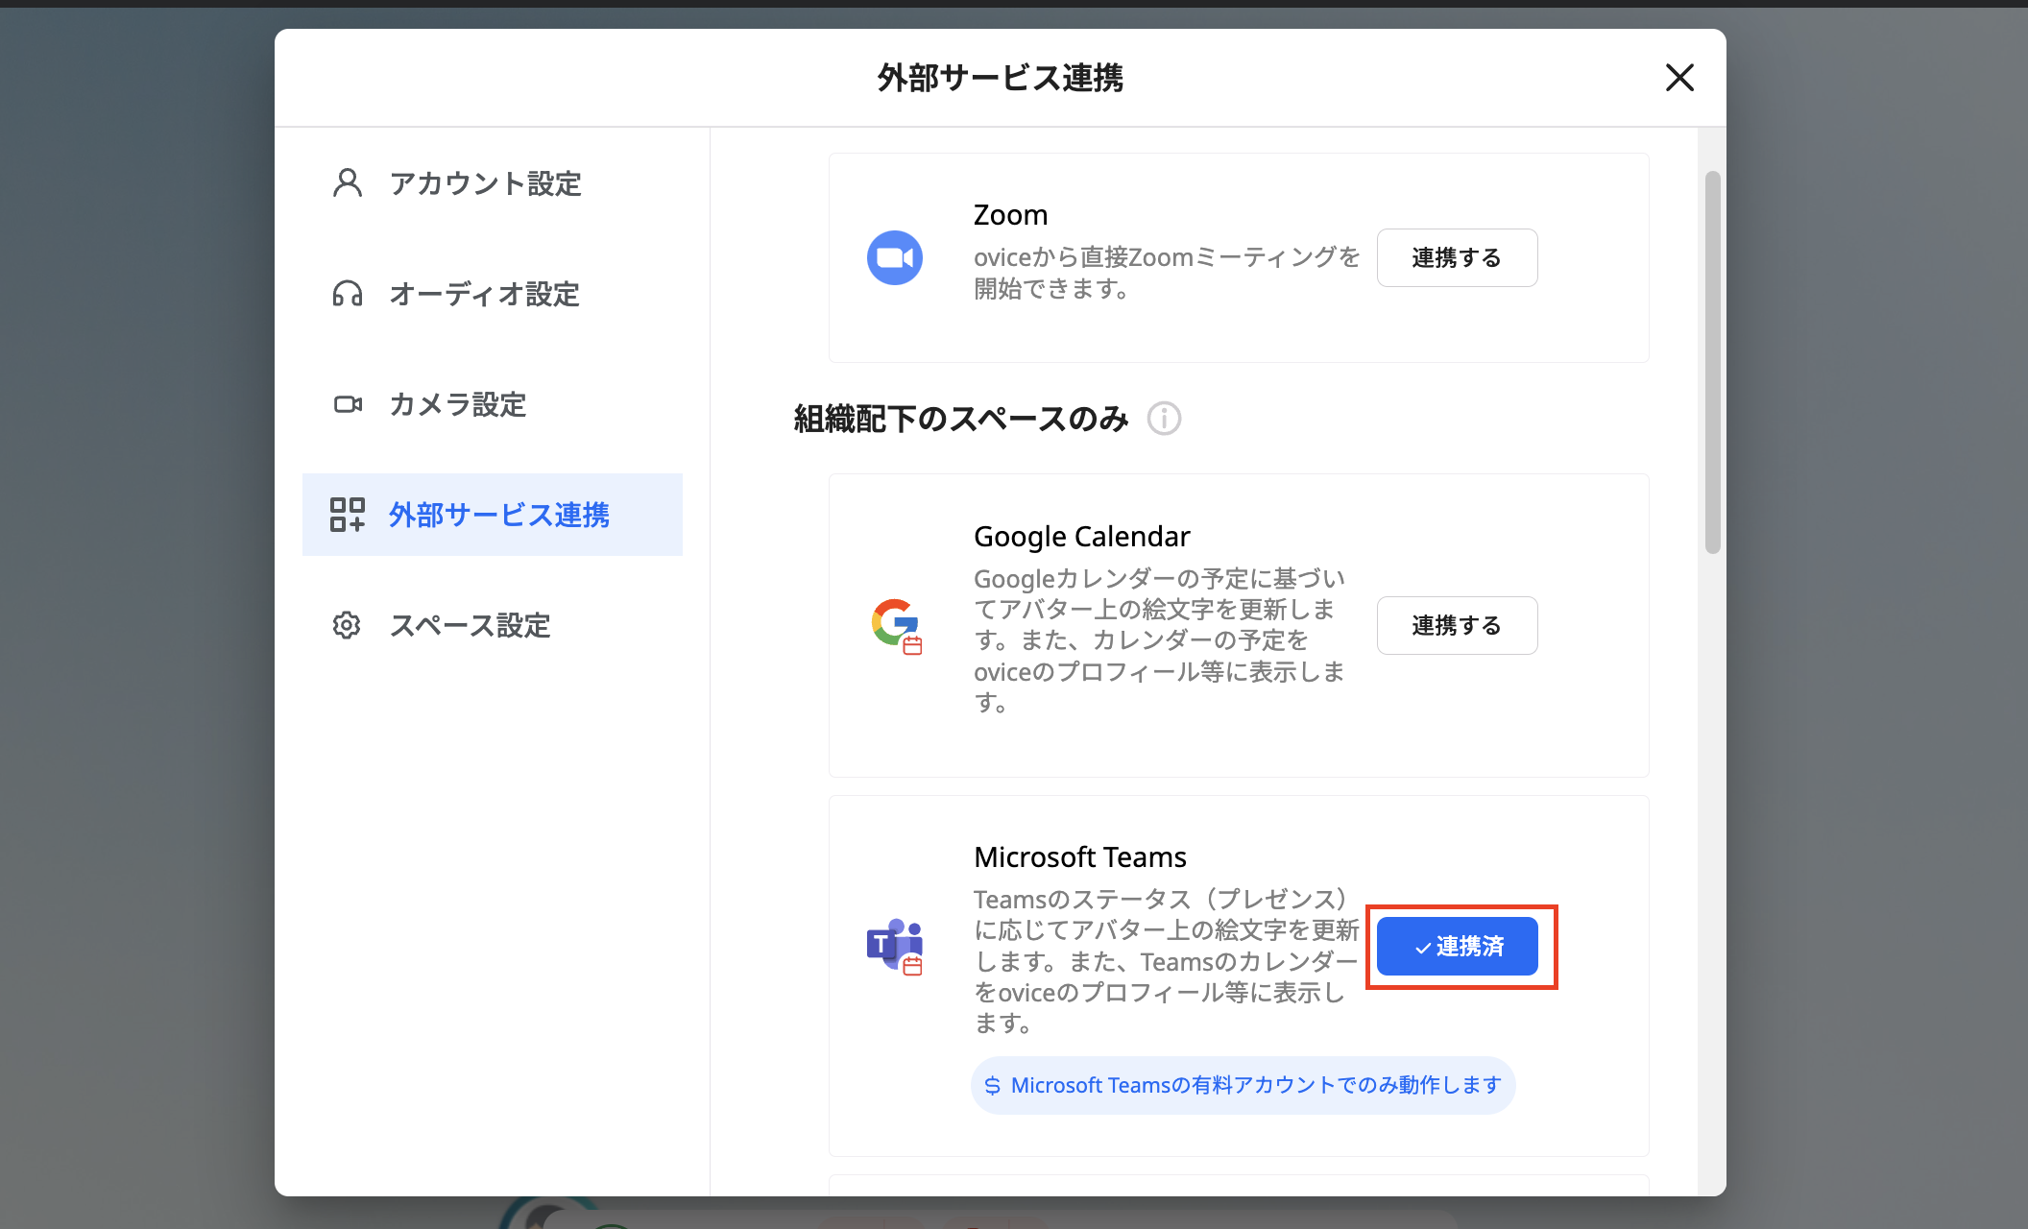Open カメラ設定 settings section
This screenshot has height=1229, width=2028.
tap(457, 404)
